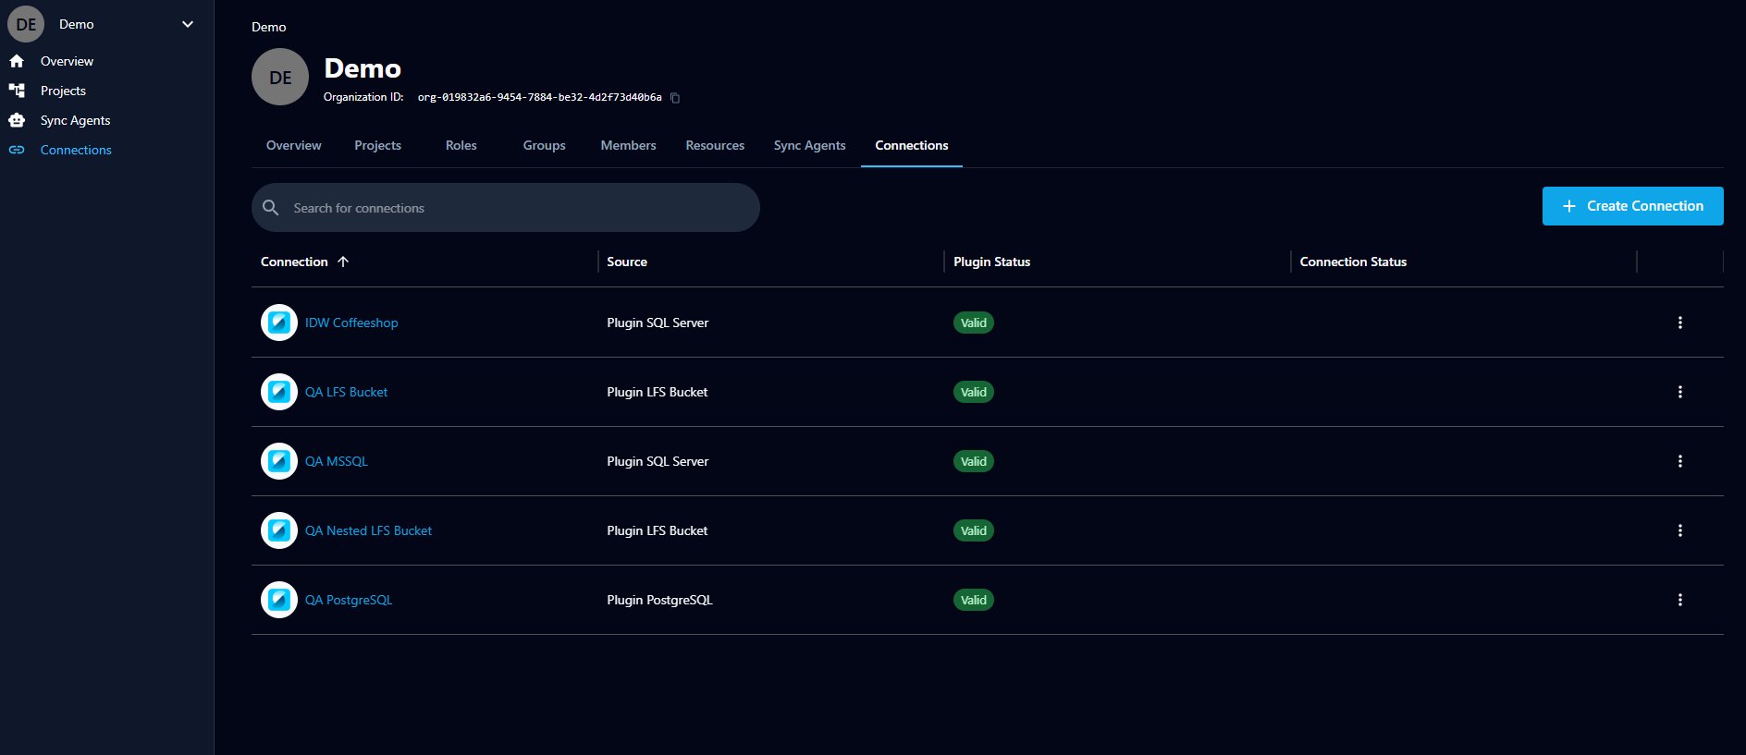The height and width of the screenshot is (755, 1746).
Task: Sort by the Connection column header
Action: point(294,262)
